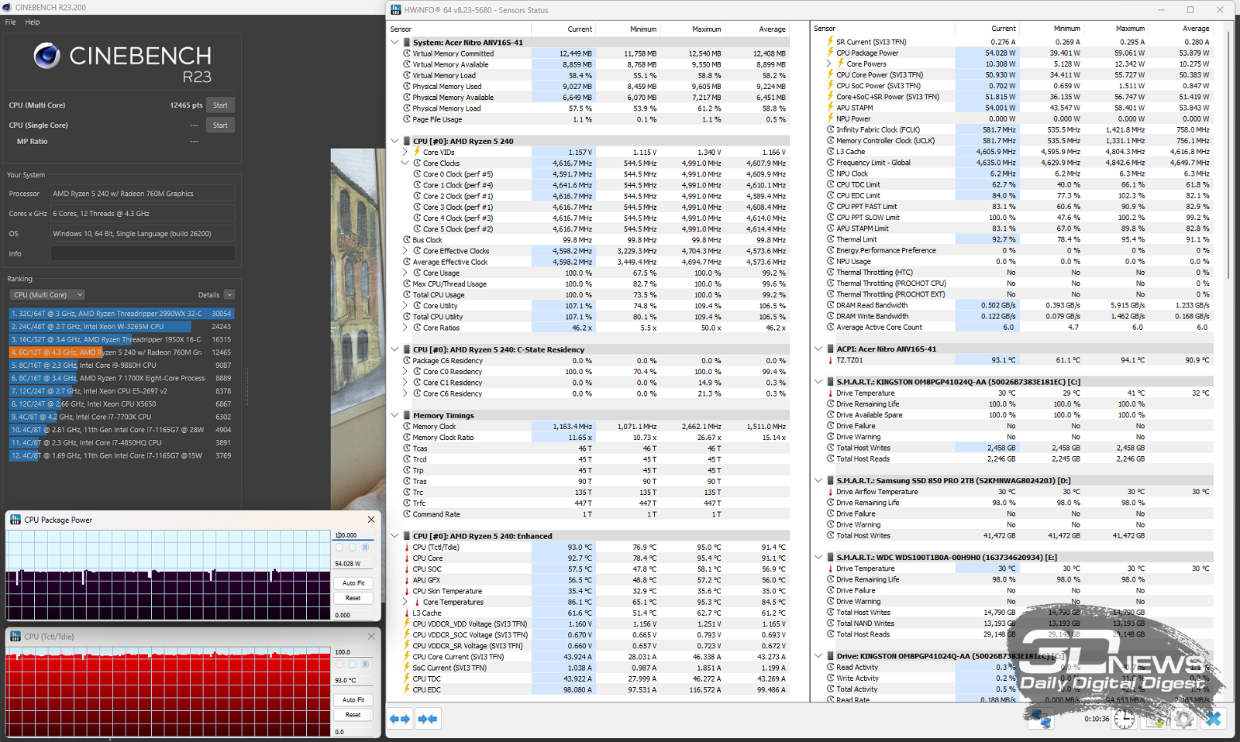Open the remote monitoring computers icon
This screenshot has height=742, width=1240.
(1040, 719)
